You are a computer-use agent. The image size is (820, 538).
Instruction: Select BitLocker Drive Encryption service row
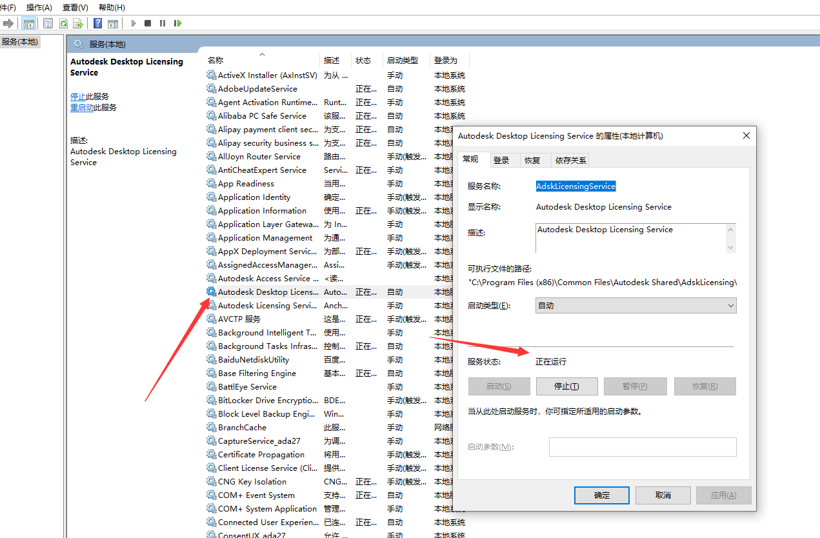pos(268,401)
